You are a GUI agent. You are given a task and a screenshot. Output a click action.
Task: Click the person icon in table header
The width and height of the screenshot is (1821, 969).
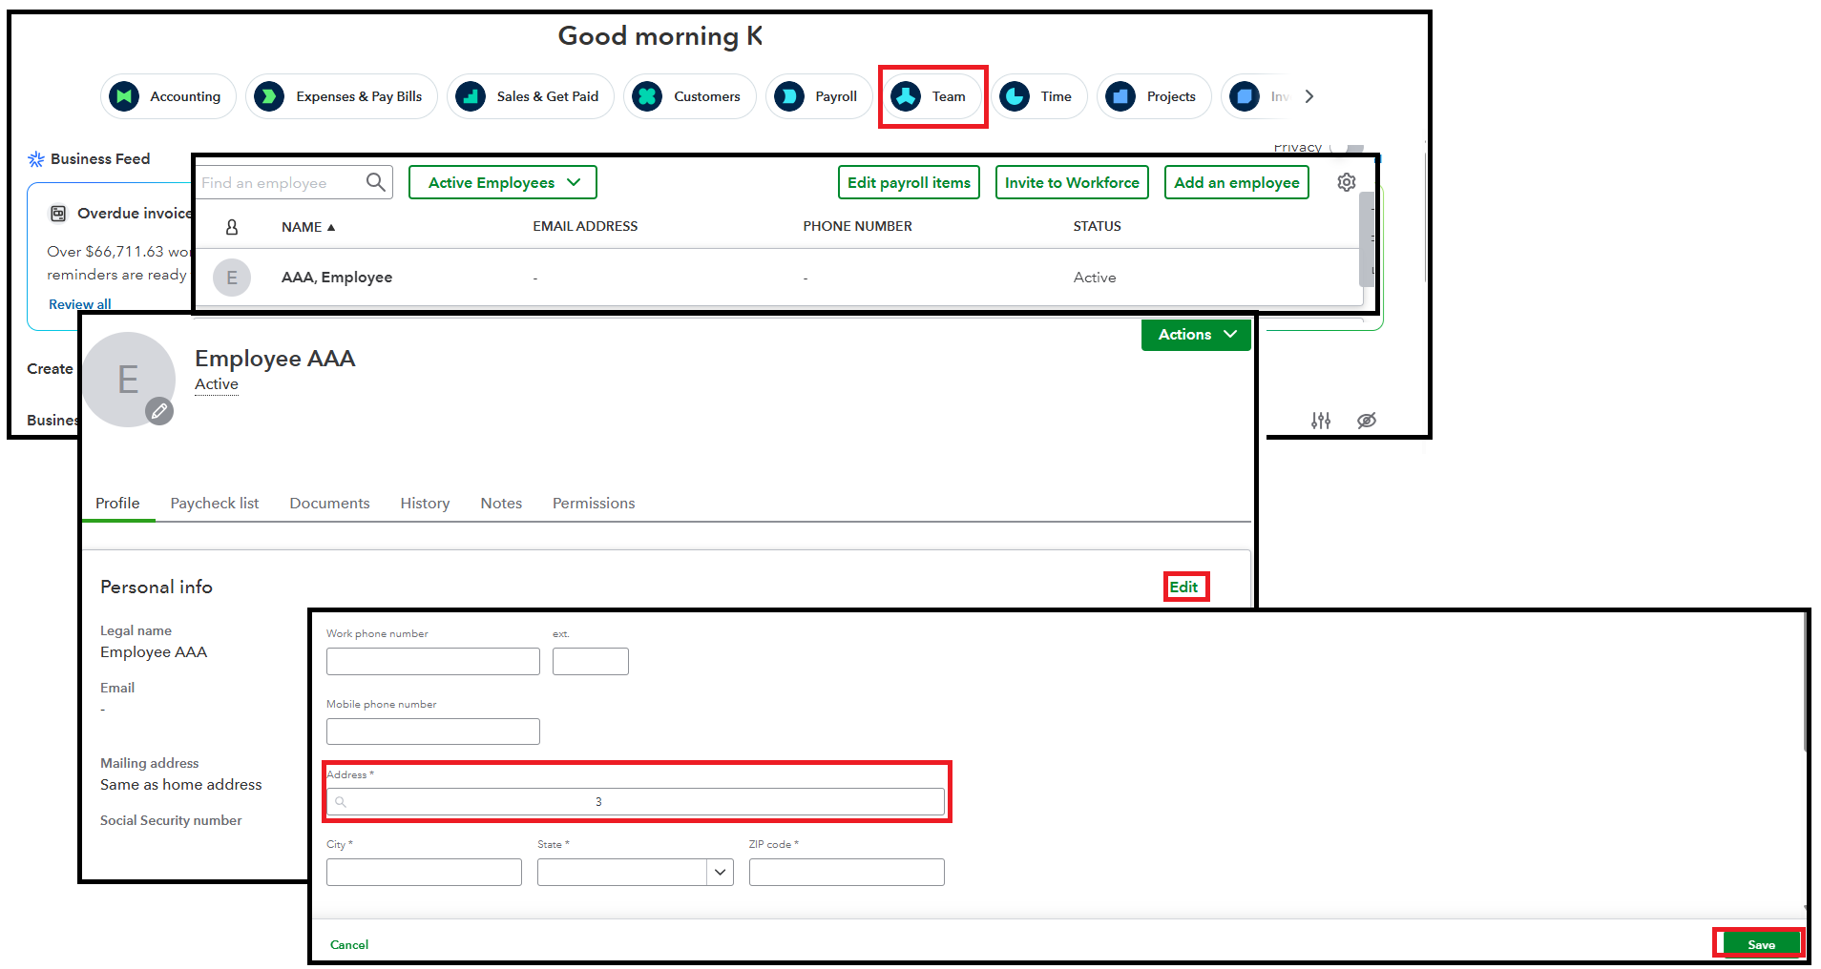(x=231, y=227)
